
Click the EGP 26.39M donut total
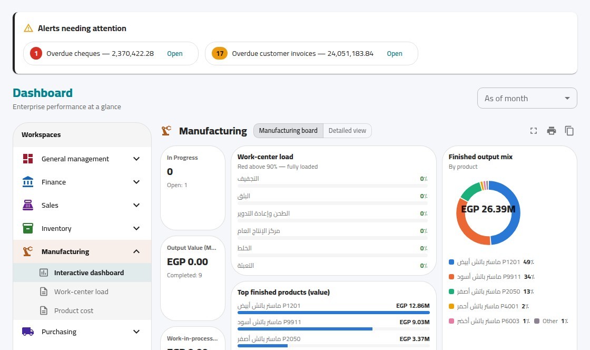coord(488,209)
